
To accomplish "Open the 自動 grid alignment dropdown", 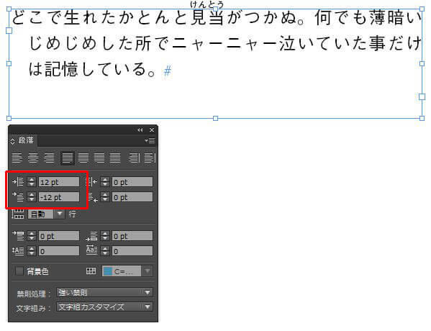I will (46, 214).
